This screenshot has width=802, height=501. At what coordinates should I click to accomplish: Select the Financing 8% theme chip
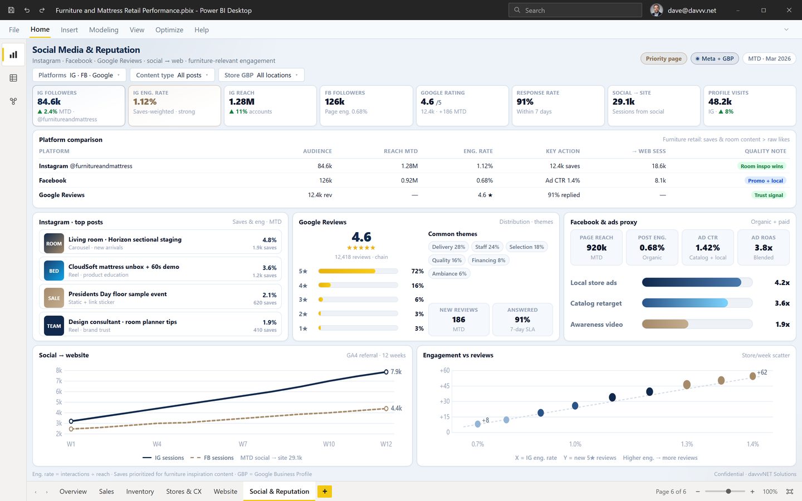click(488, 260)
